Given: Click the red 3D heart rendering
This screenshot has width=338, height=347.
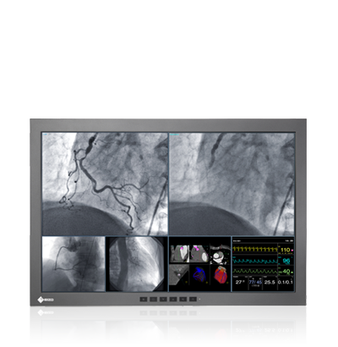Looking at the screenshot, I should point(221,275).
